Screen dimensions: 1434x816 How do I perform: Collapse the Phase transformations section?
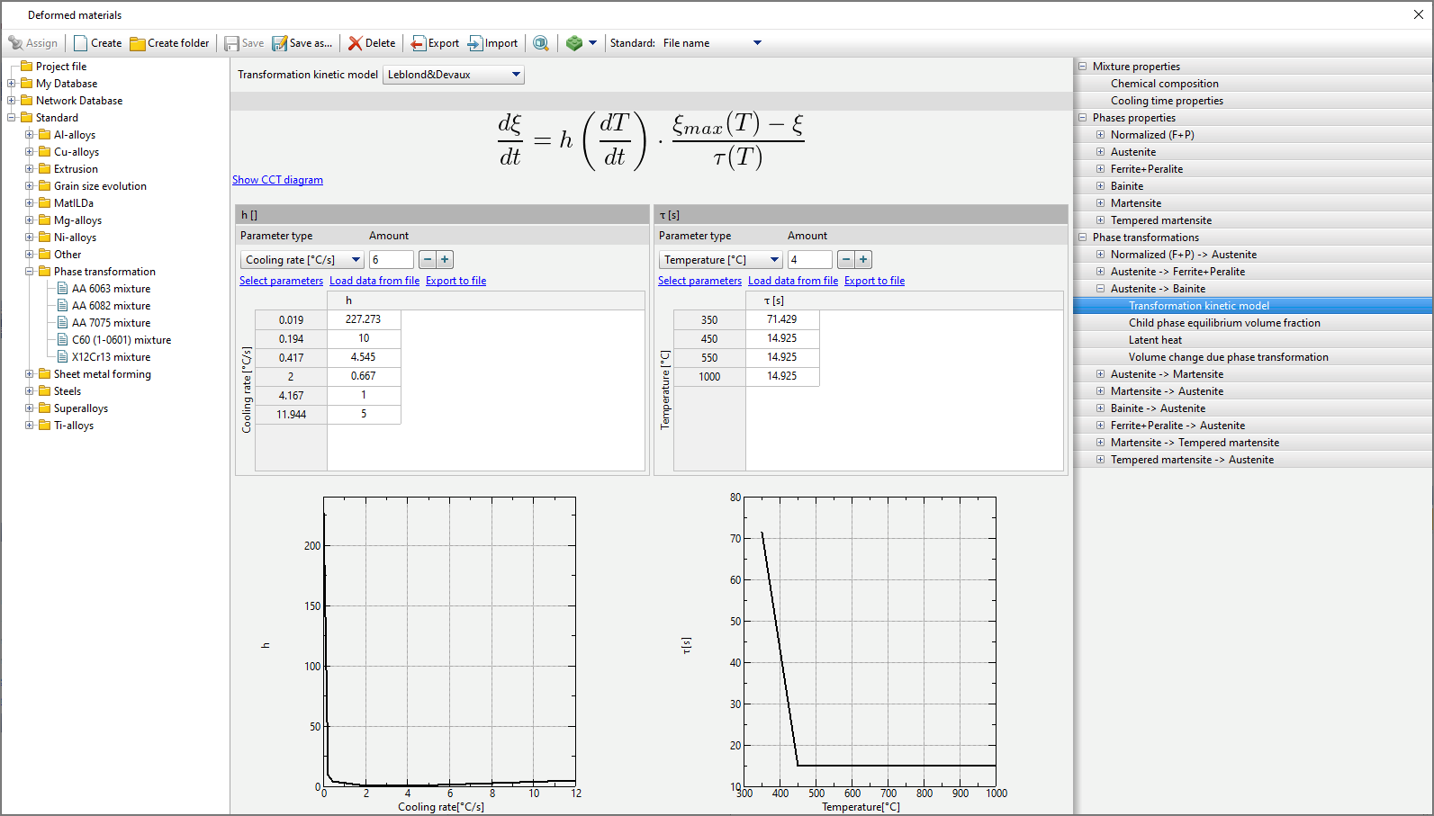point(1083,238)
